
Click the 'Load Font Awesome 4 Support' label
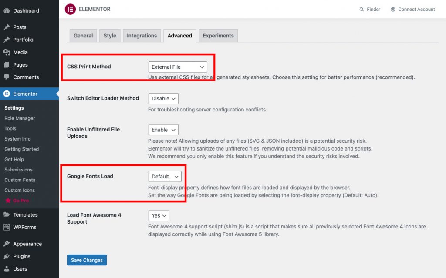coord(94,218)
